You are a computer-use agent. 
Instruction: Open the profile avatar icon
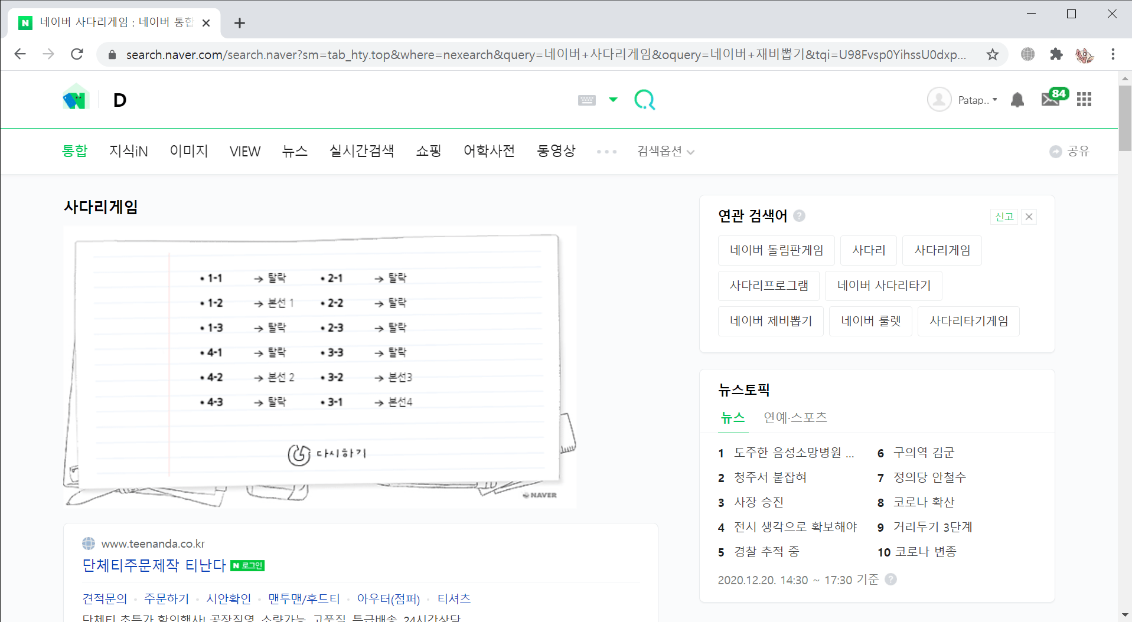[939, 100]
